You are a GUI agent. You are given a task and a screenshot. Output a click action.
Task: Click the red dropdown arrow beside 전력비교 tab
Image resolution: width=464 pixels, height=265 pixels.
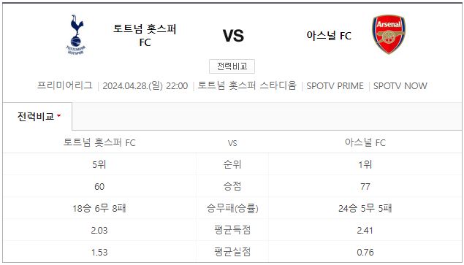click(58, 115)
